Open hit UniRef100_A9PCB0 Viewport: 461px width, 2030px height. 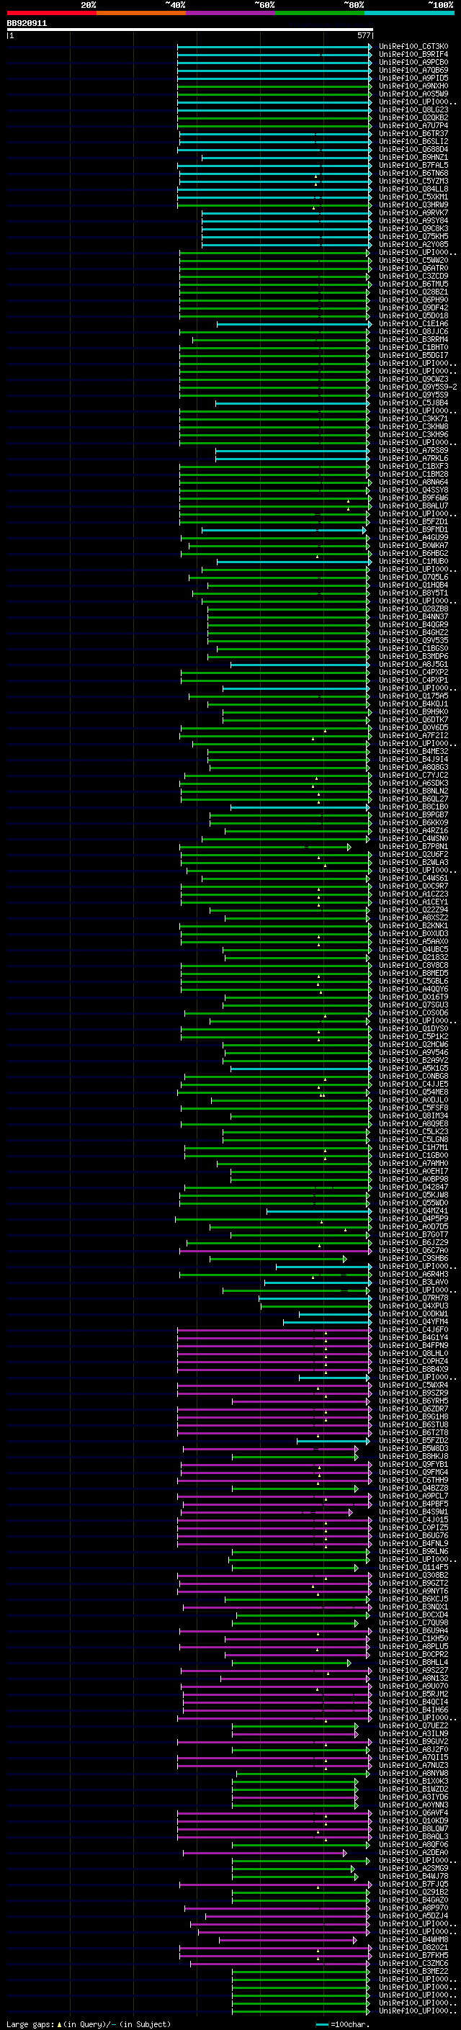click(x=413, y=62)
